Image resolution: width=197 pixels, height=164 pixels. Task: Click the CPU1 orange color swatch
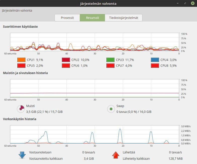(x=21, y=60)
